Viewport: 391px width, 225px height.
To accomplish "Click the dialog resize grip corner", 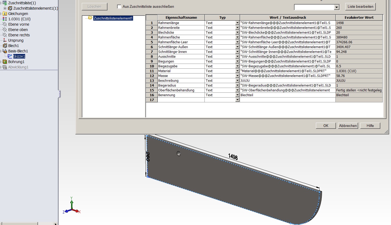I will click(386, 132).
